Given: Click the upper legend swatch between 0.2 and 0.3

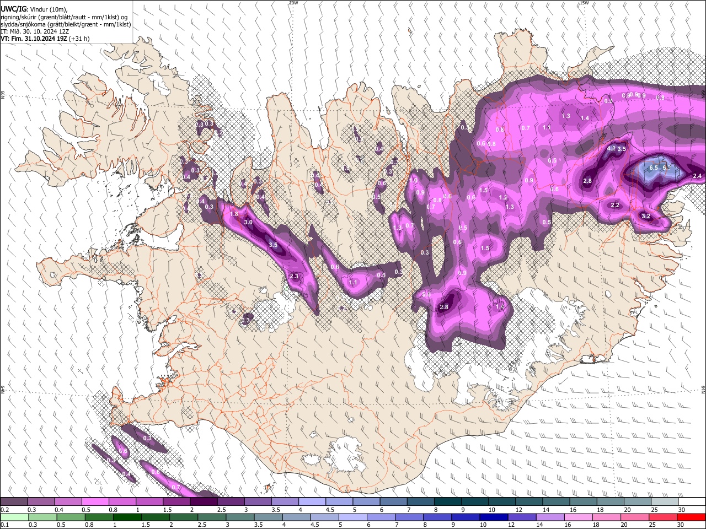Looking at the screenshot, I should [x=14, y=502].
